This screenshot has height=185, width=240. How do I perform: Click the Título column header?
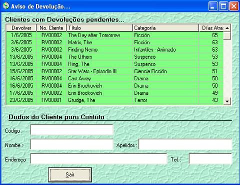99,28
